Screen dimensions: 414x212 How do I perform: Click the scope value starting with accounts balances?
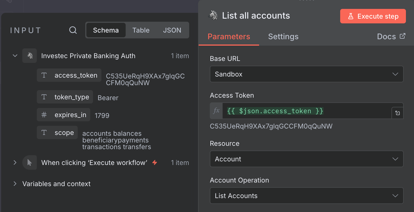[117, 140]
